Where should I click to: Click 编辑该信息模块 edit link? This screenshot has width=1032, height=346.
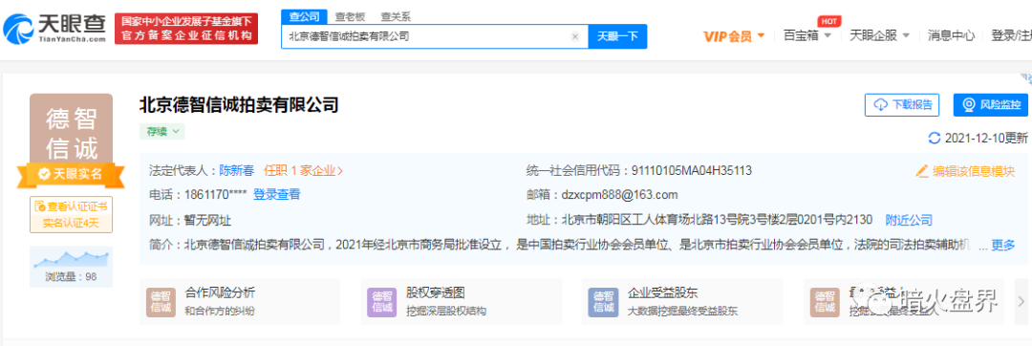965,171
